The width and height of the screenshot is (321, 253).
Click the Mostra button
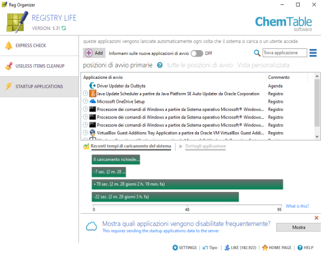pyautogui.click(x=299, y=227)
